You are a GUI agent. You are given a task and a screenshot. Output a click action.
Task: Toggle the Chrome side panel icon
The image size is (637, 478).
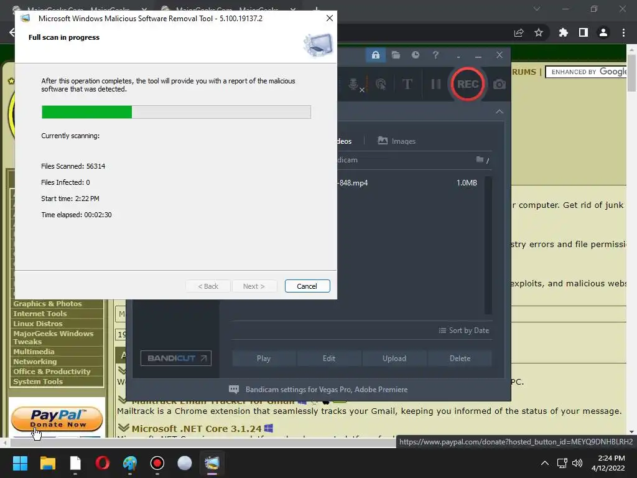(x=584, y=32)
